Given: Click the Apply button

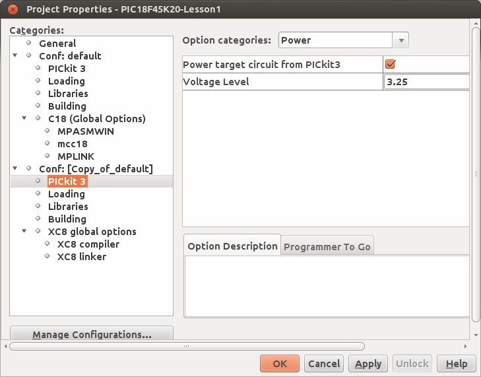Looking at the screenshot, I should pyautogui.click(x=368, y=364).
